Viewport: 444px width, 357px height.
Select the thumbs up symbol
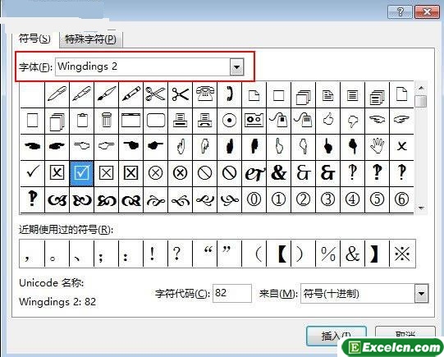(328, 121)
